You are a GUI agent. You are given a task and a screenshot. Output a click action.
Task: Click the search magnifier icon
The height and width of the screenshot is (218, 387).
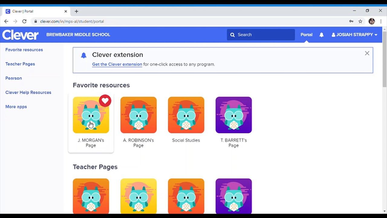[x=233, y=35]
